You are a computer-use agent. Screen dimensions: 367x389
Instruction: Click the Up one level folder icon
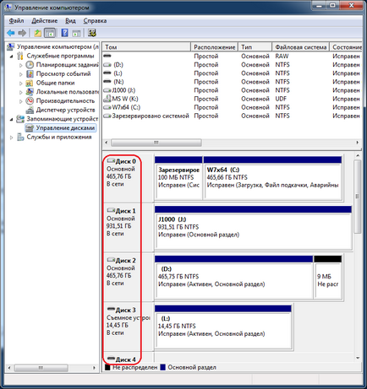tap(37, 33)
